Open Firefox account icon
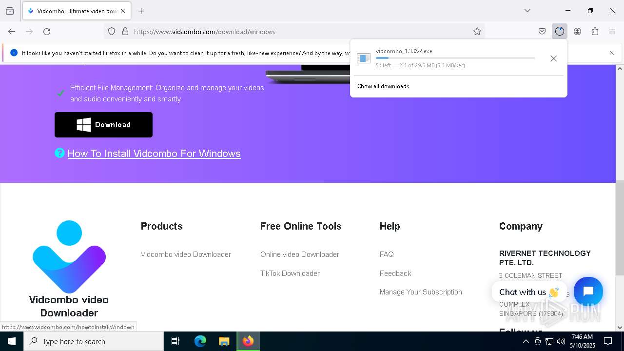 tap(577, 32)
